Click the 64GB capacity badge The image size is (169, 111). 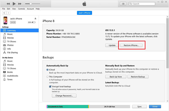pos(13,22)
